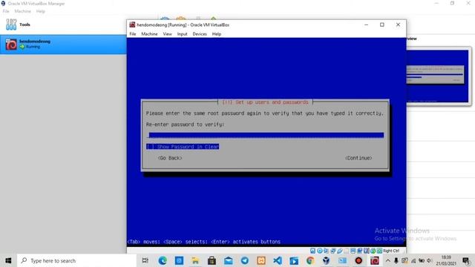Select hendomodeong VM in Manager list
475x267 pixels.
[63, 44]
